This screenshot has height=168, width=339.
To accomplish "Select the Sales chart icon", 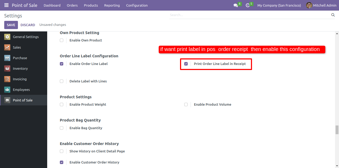I will 7,48.
